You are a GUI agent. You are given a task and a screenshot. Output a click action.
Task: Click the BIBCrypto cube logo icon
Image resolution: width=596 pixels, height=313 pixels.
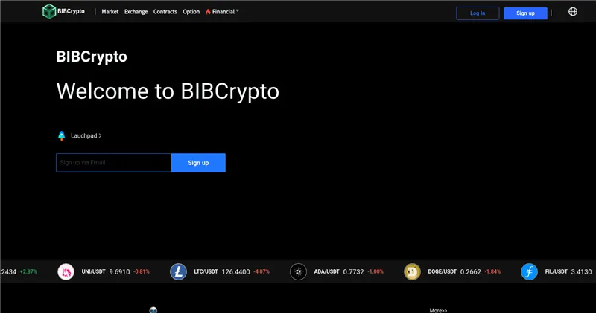(x=49, y=11)
